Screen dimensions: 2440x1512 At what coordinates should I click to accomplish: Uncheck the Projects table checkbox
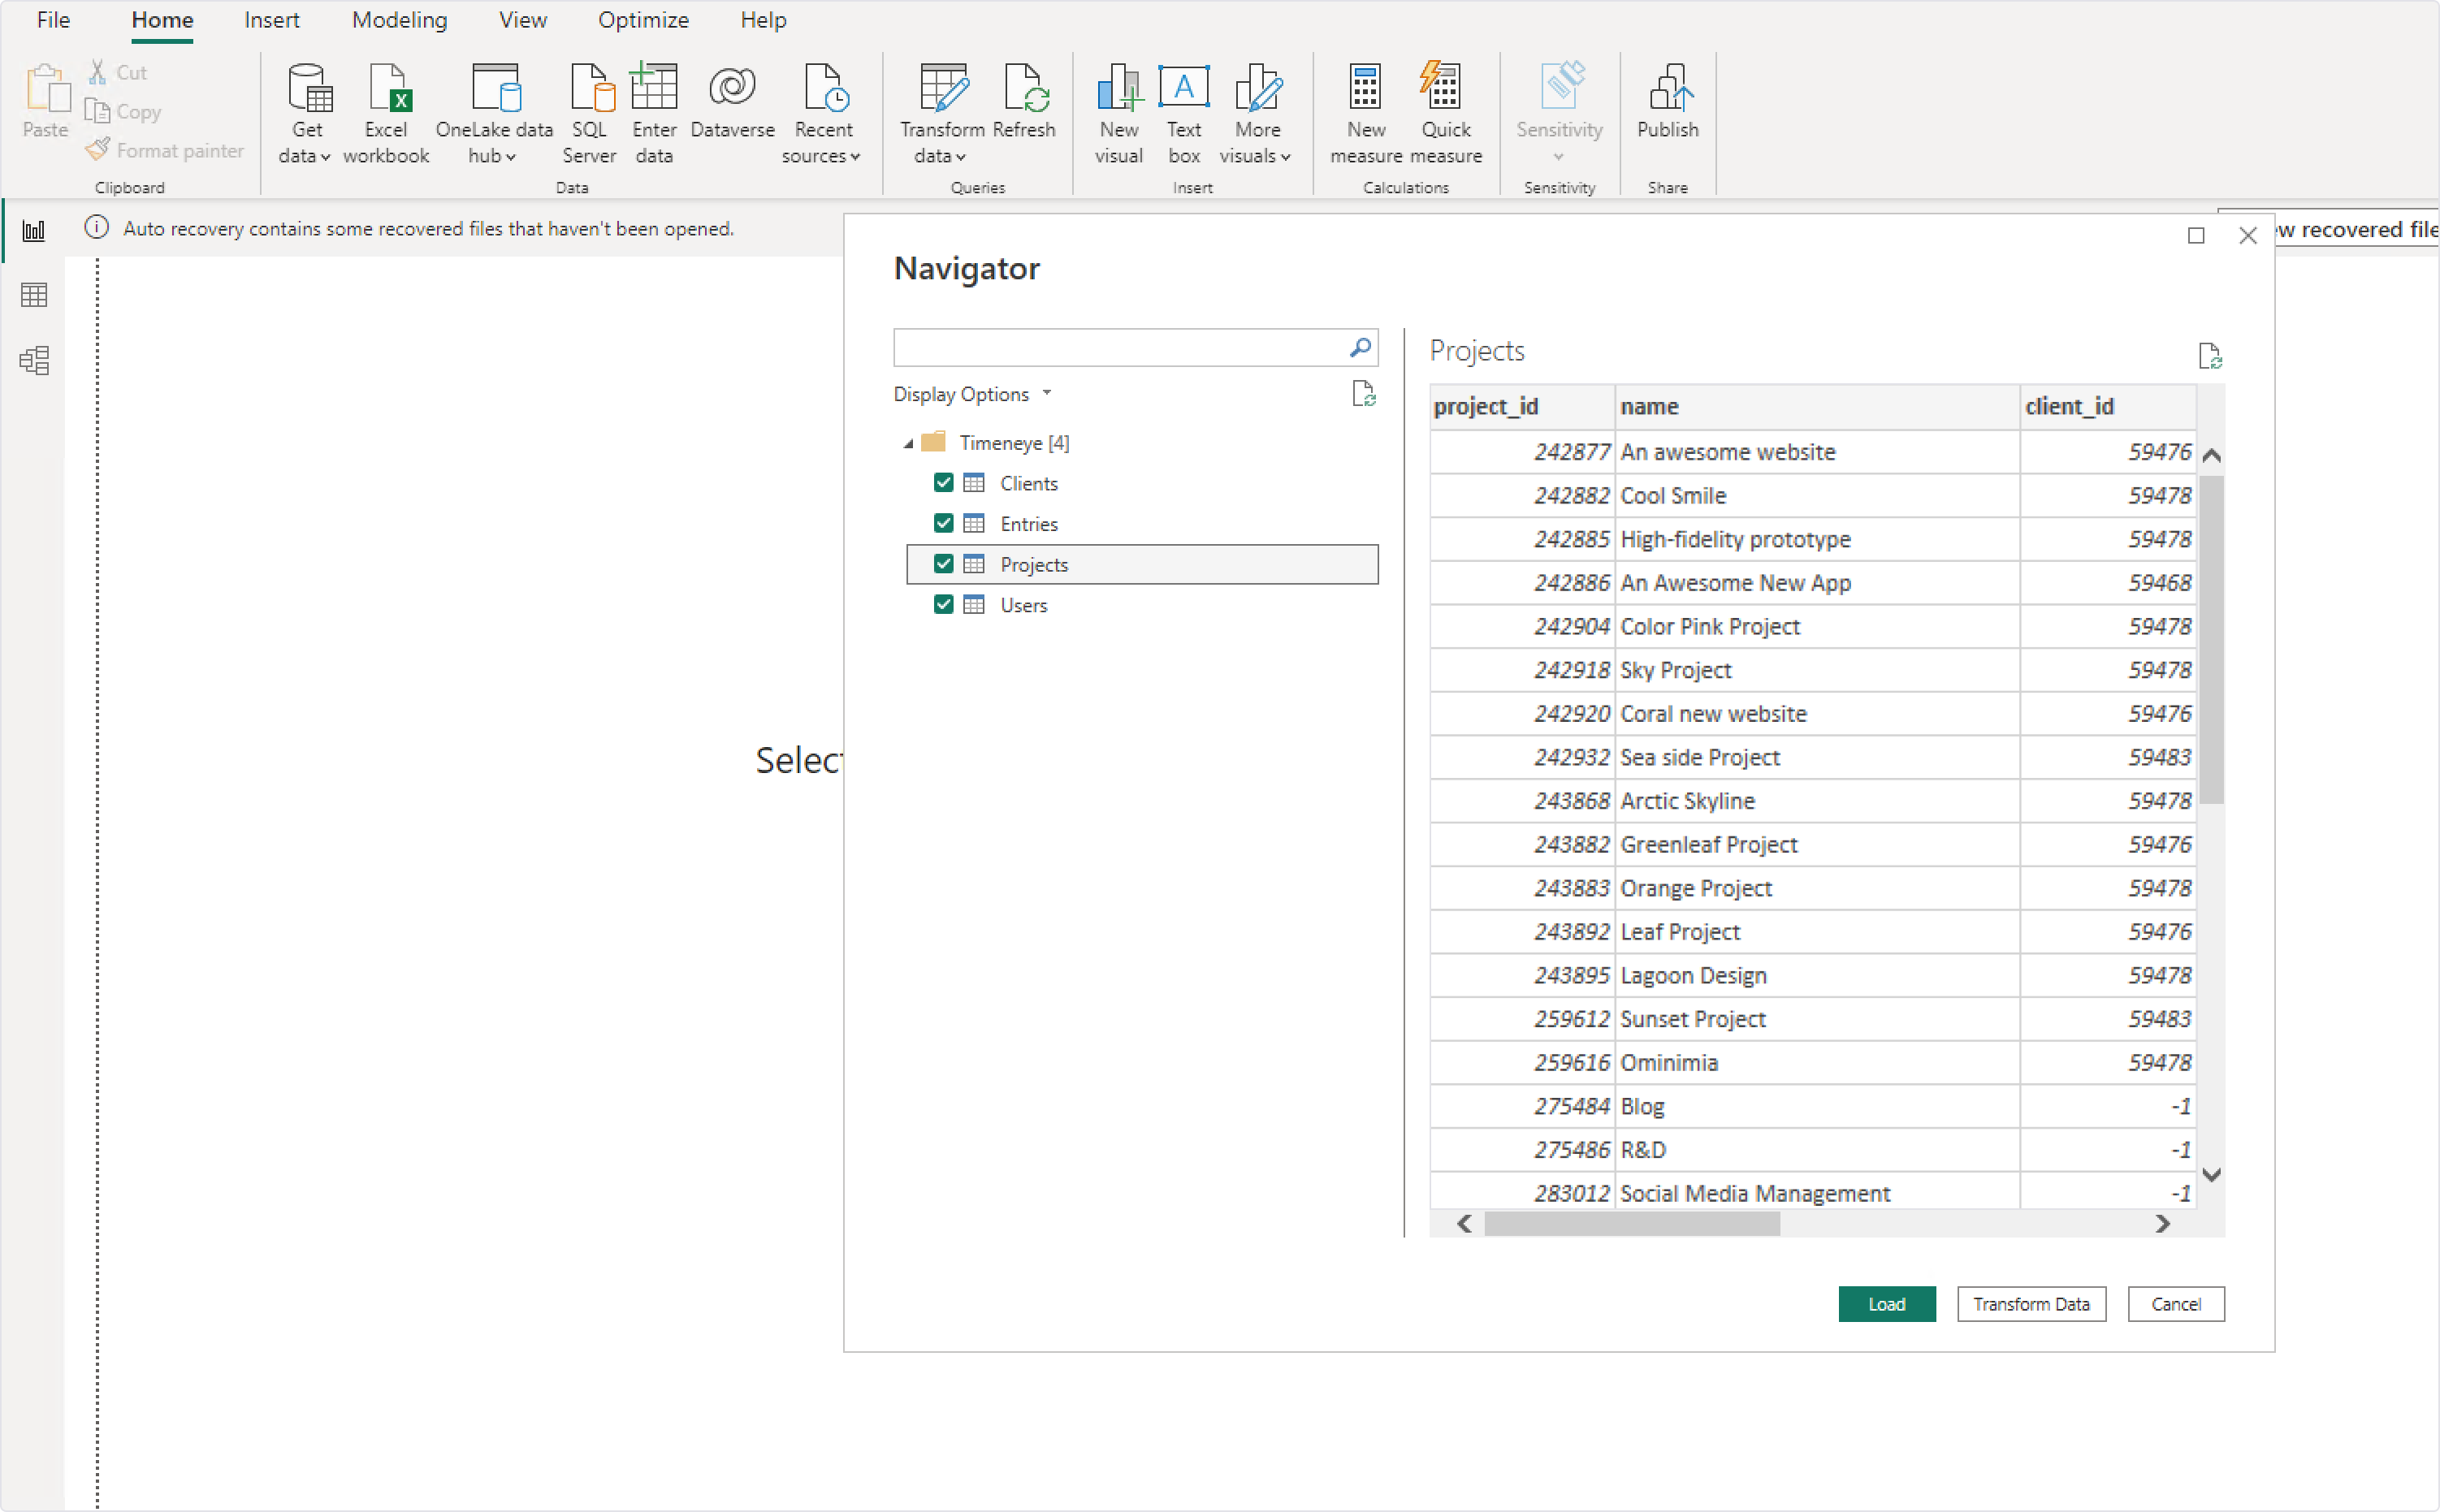[943, 564]
